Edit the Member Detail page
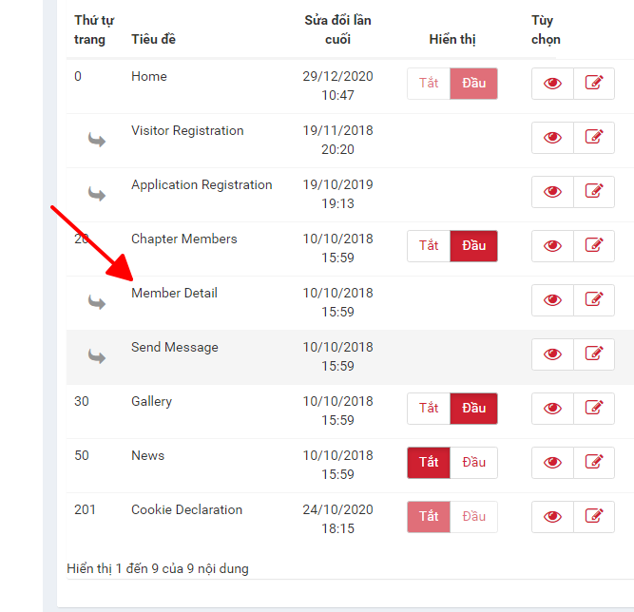 click(x=594, y=300)
